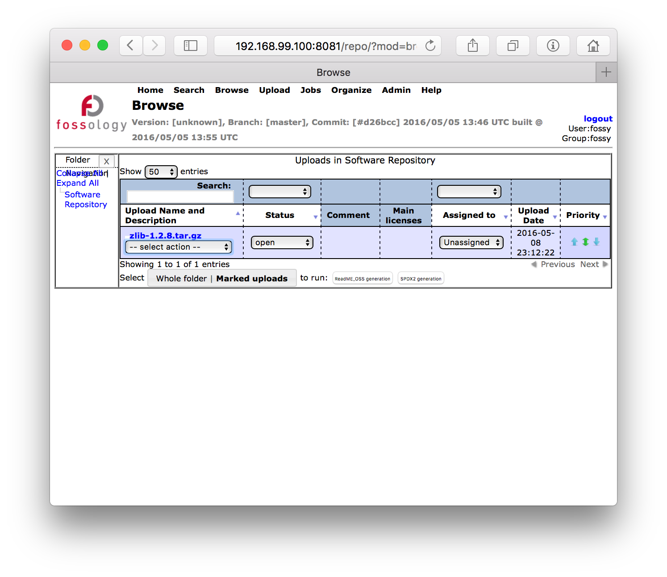667x577 pixels.
Task: Click the SPDX2 generation button
Action: point(421,278)
